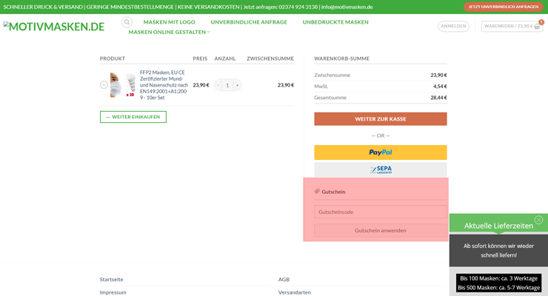This screenshot has height=296, width=548.
Task: Open Unverbindliche Anfrage menu item
Action: [249, 22]
